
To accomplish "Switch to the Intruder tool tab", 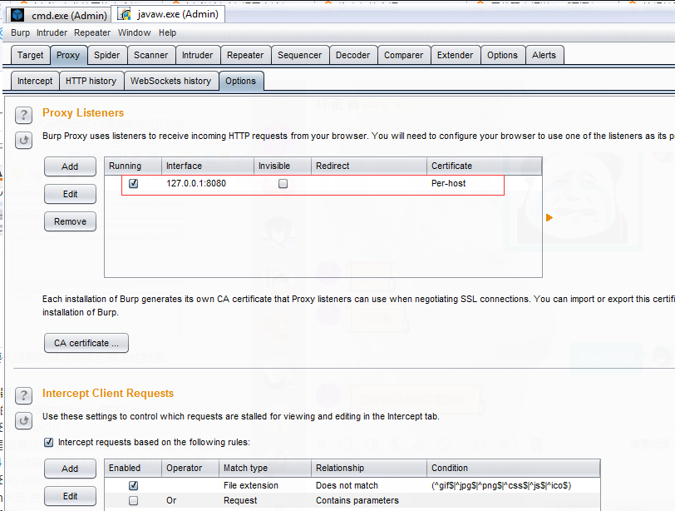I will coord(197,55).
